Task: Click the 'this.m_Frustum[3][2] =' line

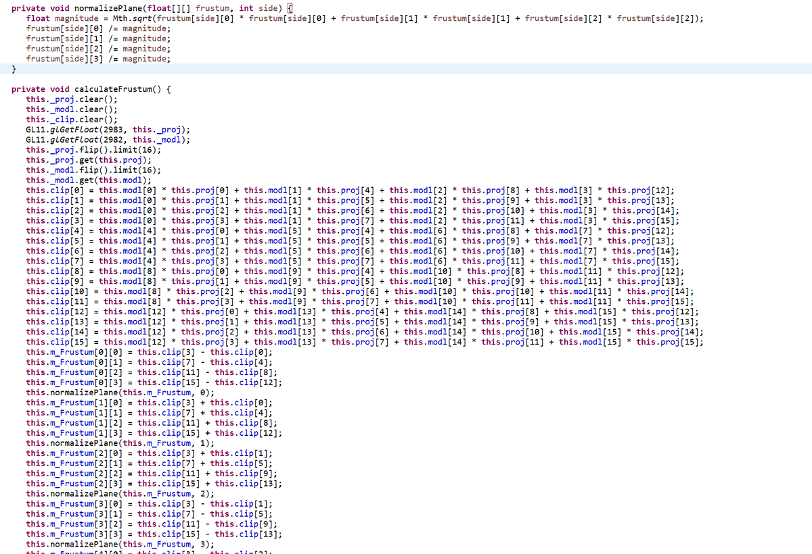Action: coord(152,524)
